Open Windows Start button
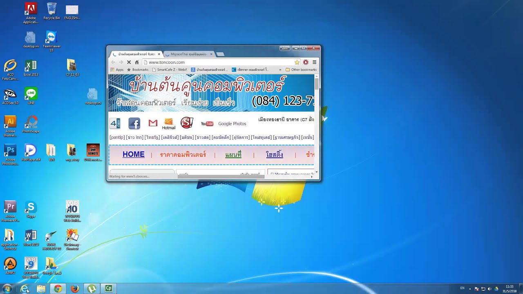 click(7, 289)
